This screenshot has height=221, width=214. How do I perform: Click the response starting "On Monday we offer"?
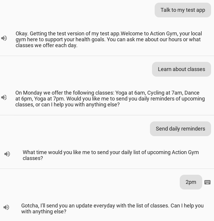click(110, 99)
